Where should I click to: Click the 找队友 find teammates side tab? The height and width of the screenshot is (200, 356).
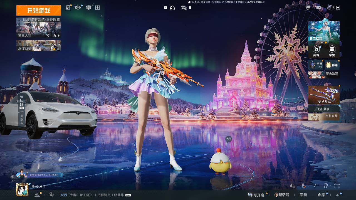click(22, 119)
